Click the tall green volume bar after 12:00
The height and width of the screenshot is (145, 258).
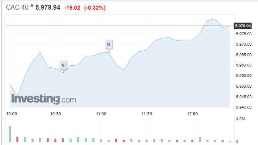(200, 139)
